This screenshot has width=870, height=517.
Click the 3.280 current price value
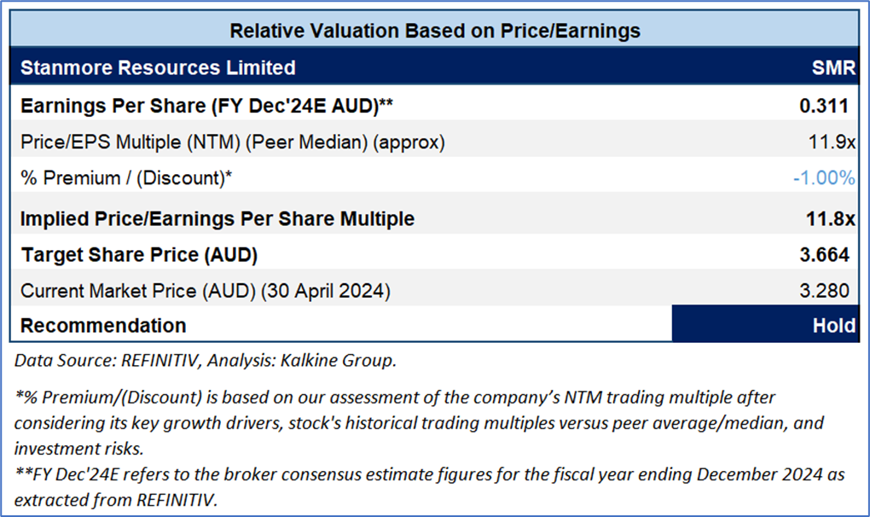tap(825, 291)
